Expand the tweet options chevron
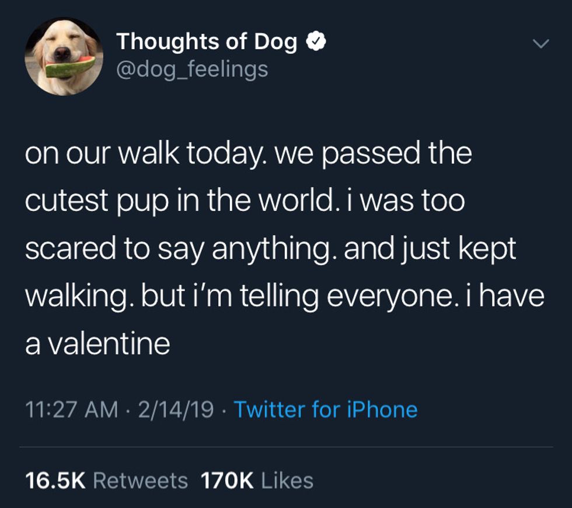The width and height of the screenshot is (572, 508). tap(542, 44)
